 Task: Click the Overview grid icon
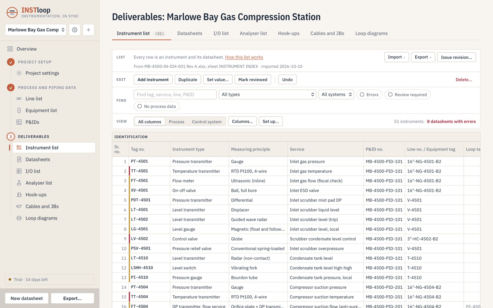10,49
